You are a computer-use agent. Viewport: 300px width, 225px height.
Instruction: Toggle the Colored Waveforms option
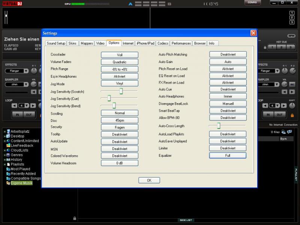(119, 156)
